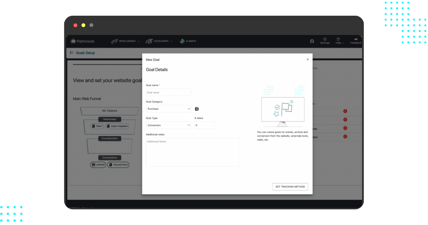
Task: Open the Intelligence menu
Action: coord(126,41)
